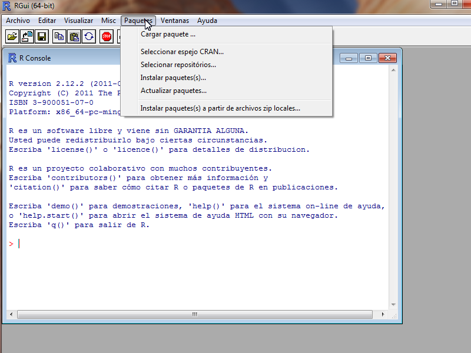This screenshot has width=471, height=353.
Task: Open the Ventanas menu
Action: coord(175,21)
